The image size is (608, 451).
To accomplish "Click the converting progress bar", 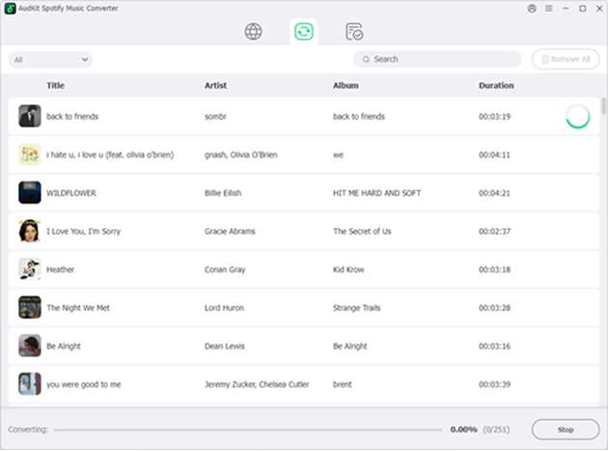I will 248,430.
